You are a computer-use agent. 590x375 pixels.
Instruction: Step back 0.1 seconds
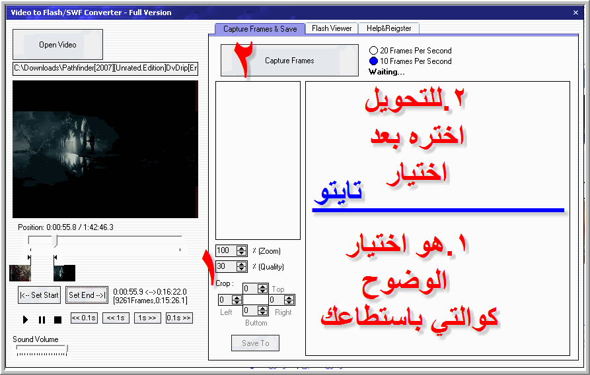[x=84, y=318]
